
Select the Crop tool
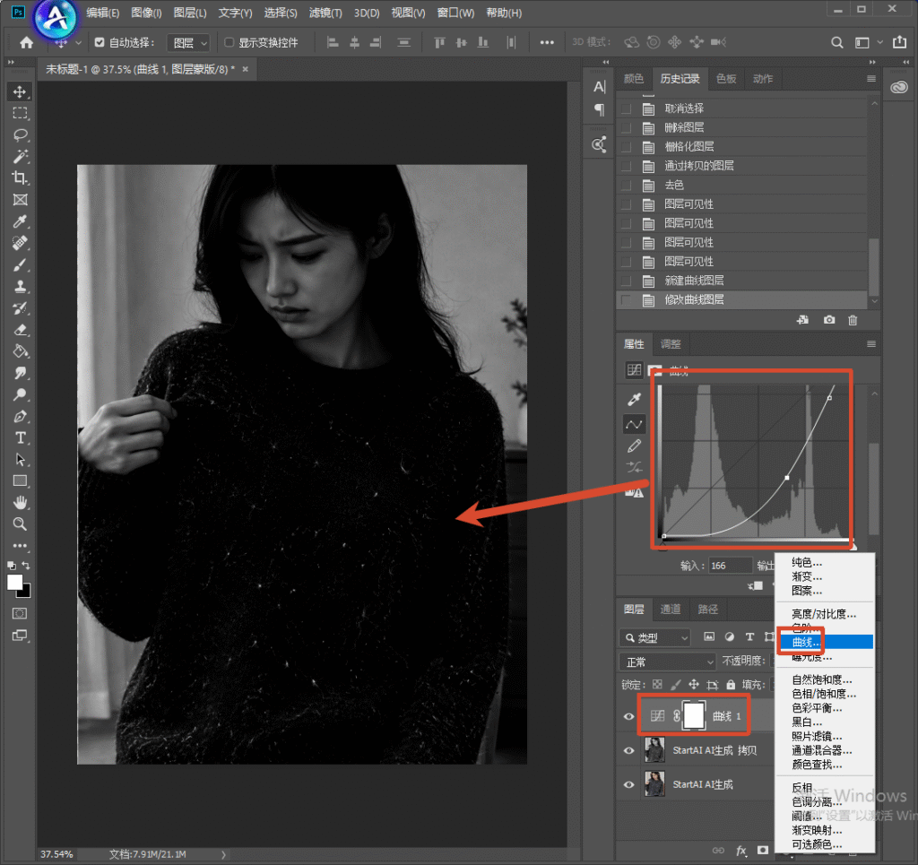tap(20, 177)
